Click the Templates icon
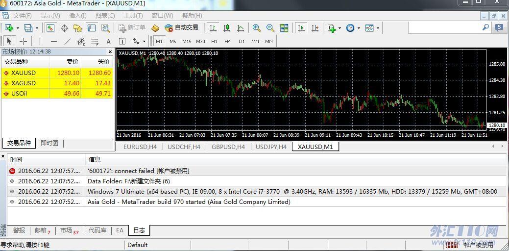The width and height of the screenshot is (509, 251). [369, 28]
